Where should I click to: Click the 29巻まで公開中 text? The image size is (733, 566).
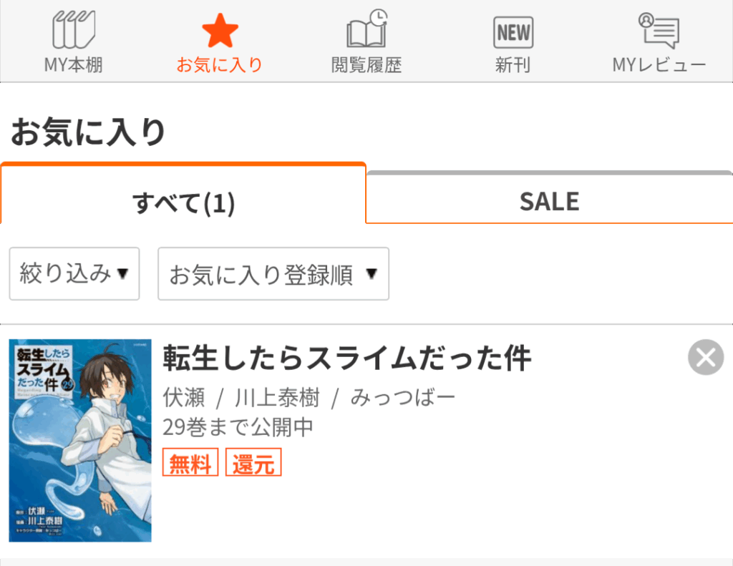point(238,426)
